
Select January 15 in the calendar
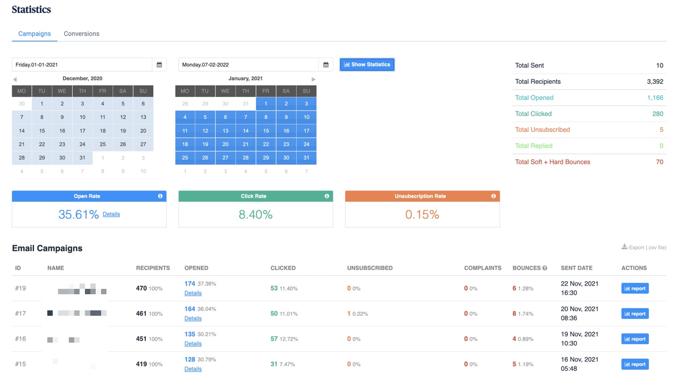[266, 131]
